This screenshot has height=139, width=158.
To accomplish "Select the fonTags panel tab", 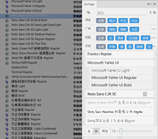I will [x=90, y=4].
